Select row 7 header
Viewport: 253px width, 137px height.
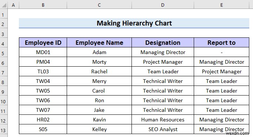coord(4,71)
